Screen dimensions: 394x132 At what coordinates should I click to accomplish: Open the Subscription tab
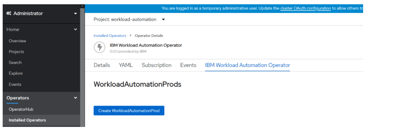click(x=156, y=65)
